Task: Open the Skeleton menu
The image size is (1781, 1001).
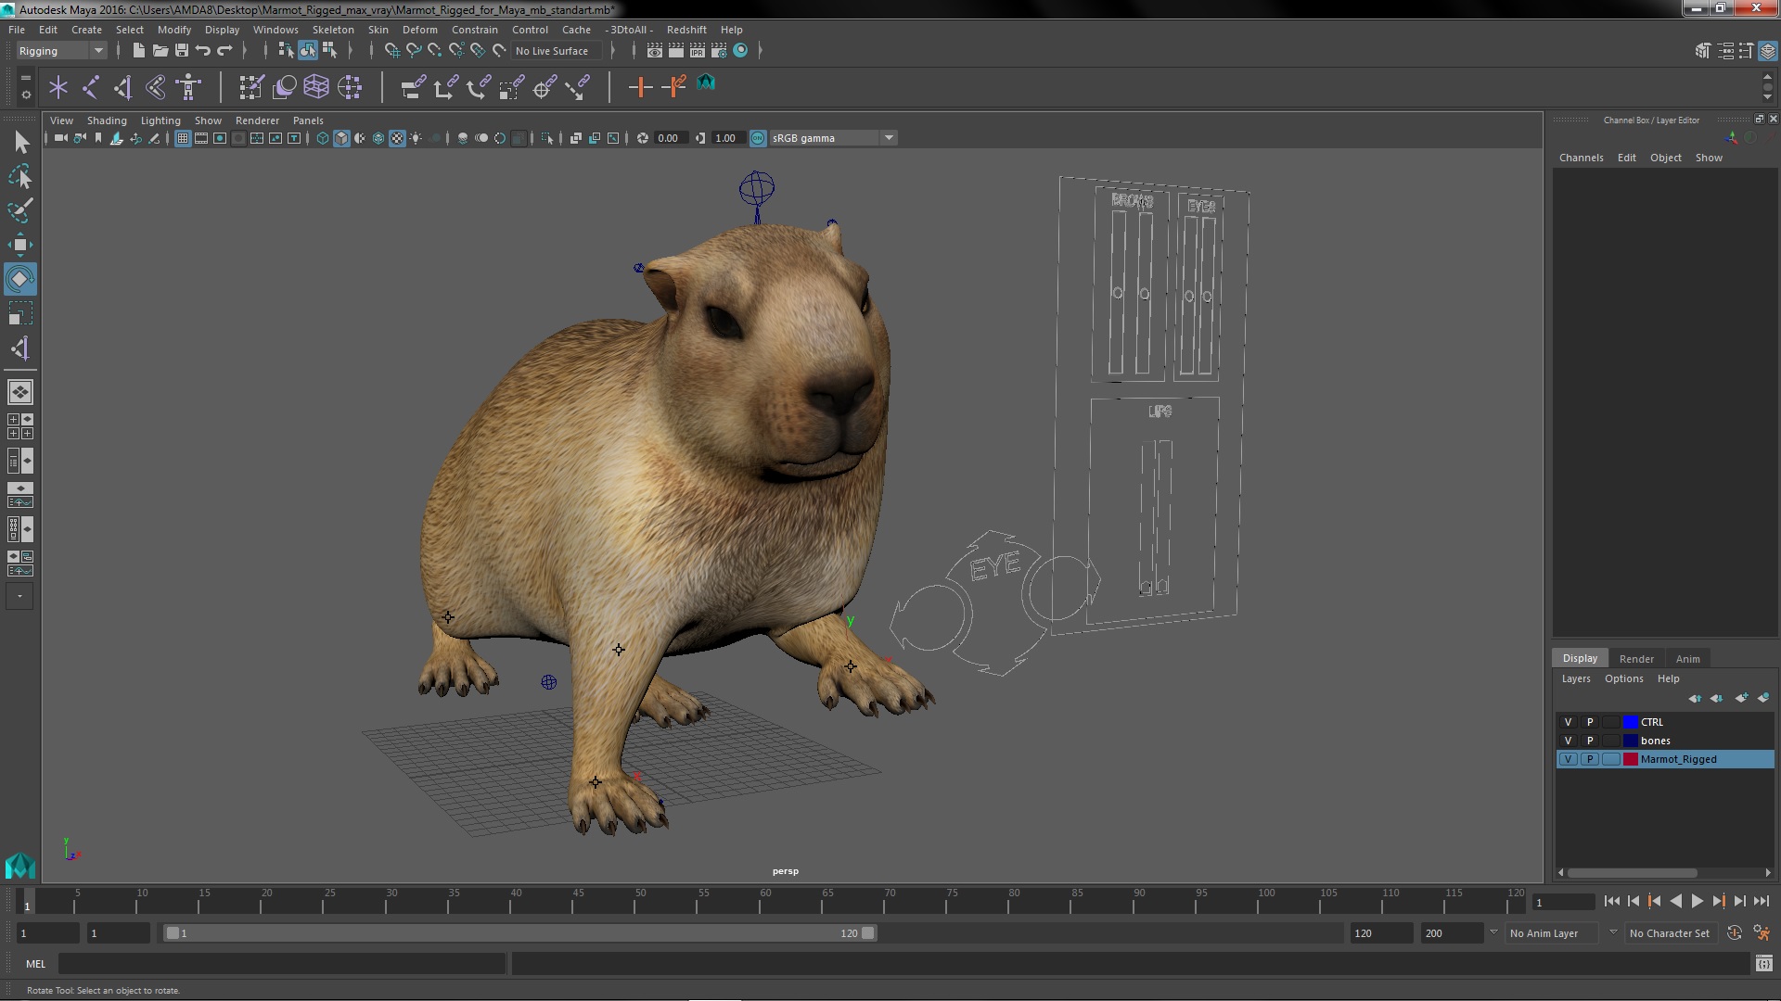Action: point(333,30)
